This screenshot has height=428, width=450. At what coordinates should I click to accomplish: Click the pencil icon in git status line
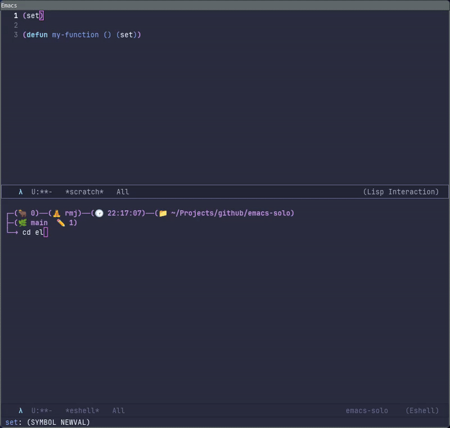pos(61,222)
